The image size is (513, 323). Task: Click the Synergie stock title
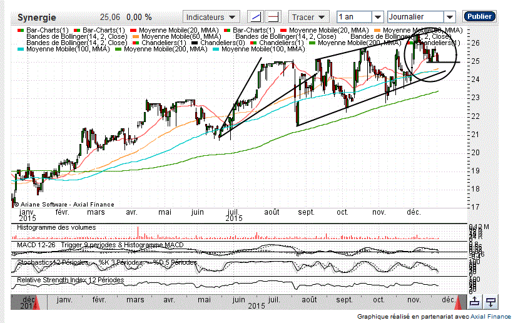click(37, 18)
